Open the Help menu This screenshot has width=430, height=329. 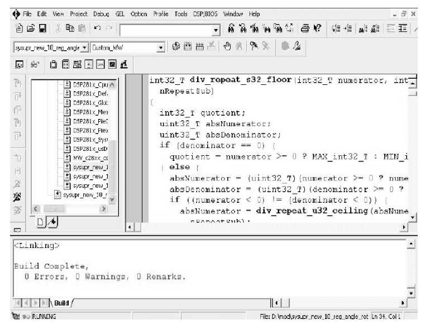[x=254, y=14]
